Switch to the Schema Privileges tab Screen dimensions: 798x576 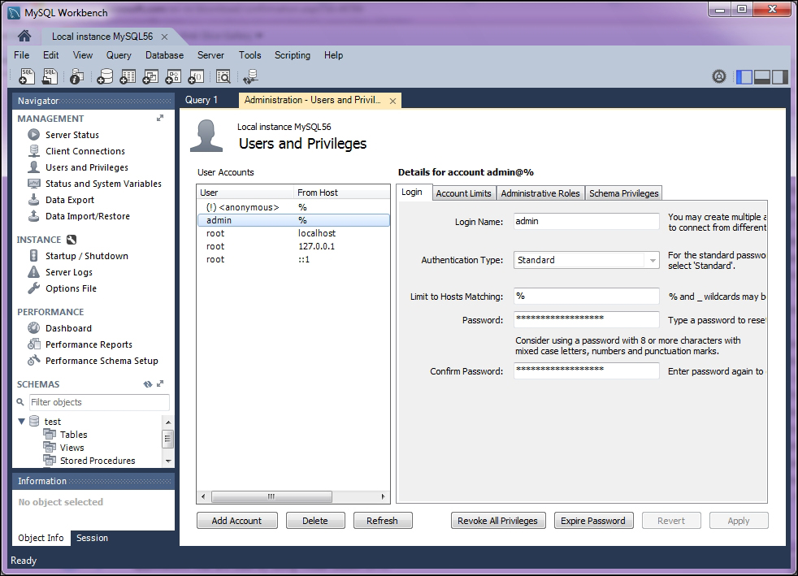[623, 193]
